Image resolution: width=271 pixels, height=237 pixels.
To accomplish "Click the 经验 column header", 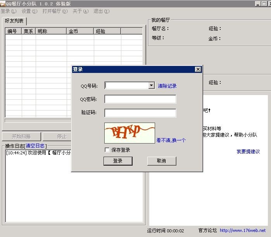I will [107, 31].
